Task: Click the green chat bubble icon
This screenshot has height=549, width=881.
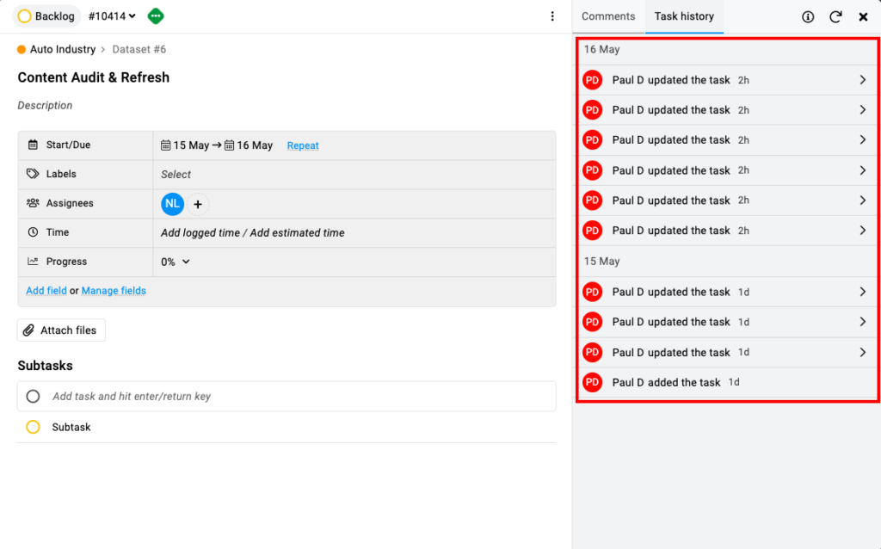Action: (156, 16)
